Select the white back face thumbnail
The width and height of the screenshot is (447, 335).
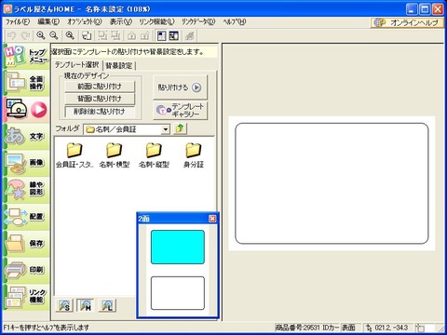[178, 293]
